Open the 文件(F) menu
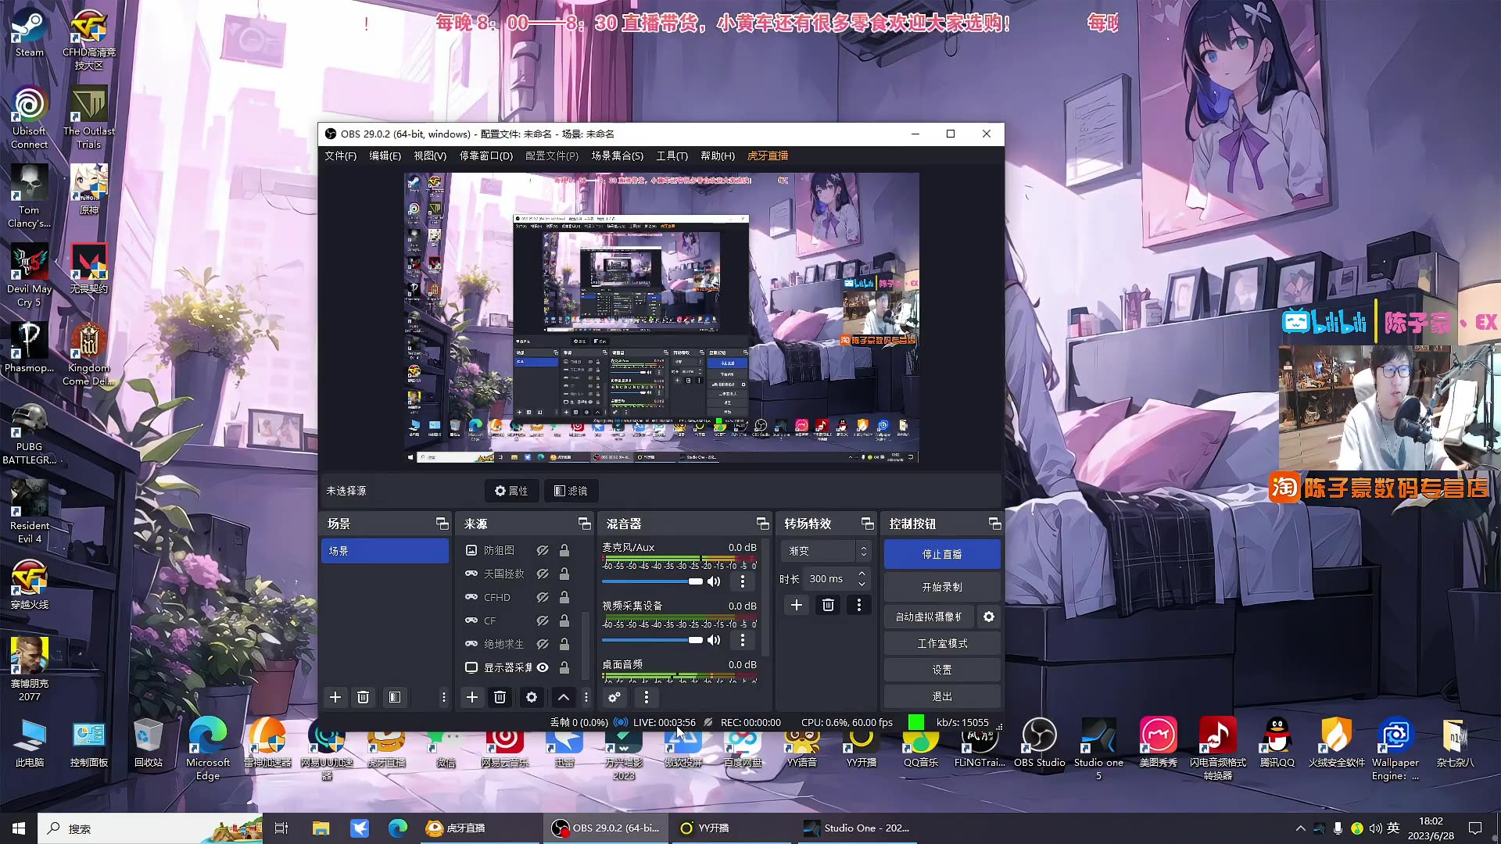This screenshot has height=844, width=1501. (x=340, y=156)
